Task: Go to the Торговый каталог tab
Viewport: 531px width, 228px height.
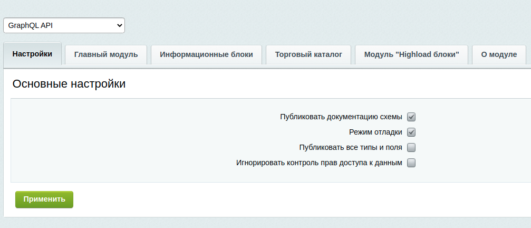Action: [x=308, y=54]
